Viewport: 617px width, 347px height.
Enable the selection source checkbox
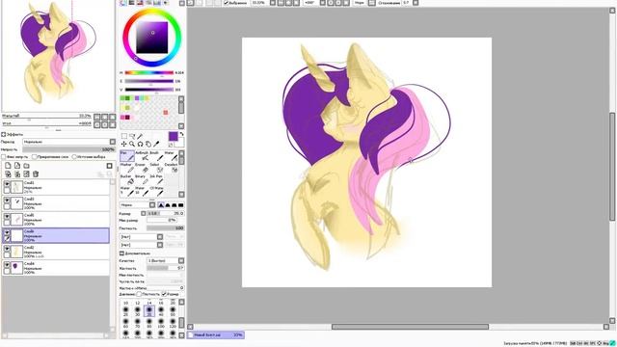[74, 156]
